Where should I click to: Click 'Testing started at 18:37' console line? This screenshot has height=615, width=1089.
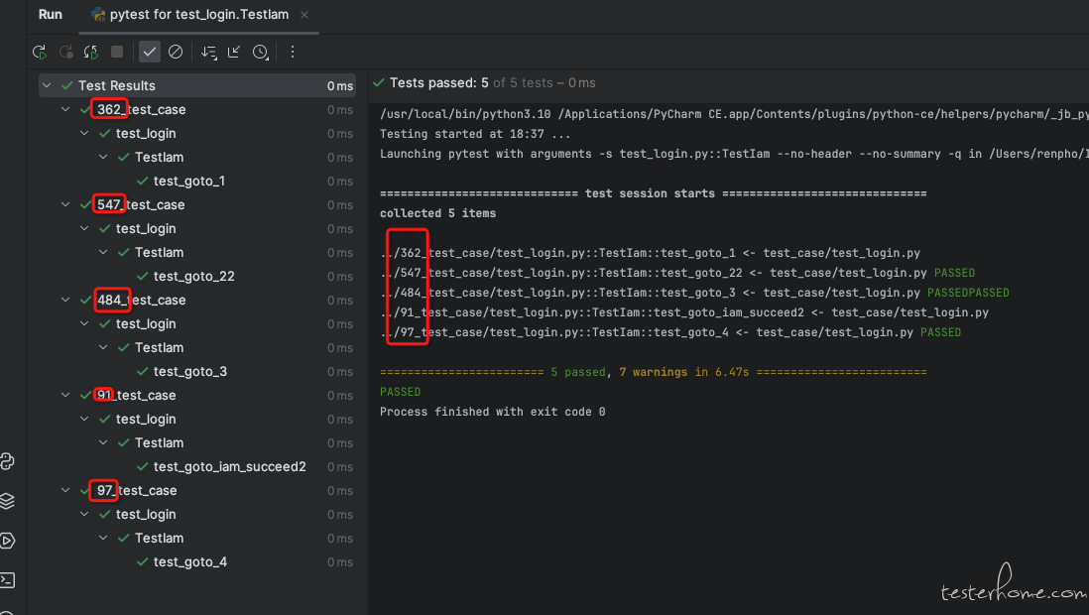pyautogui.click(x=475, y=134)
